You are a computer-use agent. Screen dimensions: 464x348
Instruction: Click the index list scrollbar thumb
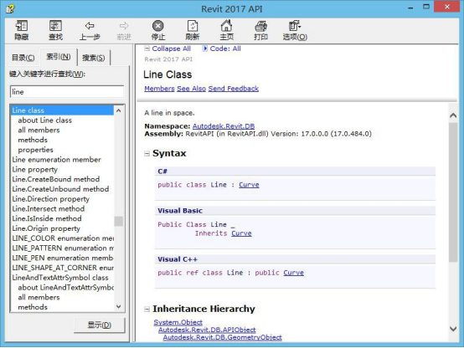(x=119, y=221)
